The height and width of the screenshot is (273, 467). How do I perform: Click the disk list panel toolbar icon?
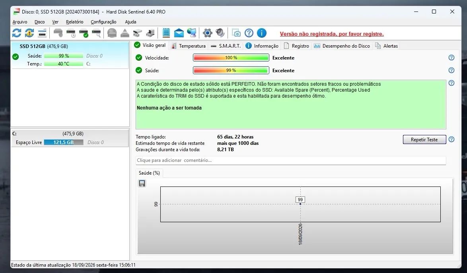click(x=42, y=33)
